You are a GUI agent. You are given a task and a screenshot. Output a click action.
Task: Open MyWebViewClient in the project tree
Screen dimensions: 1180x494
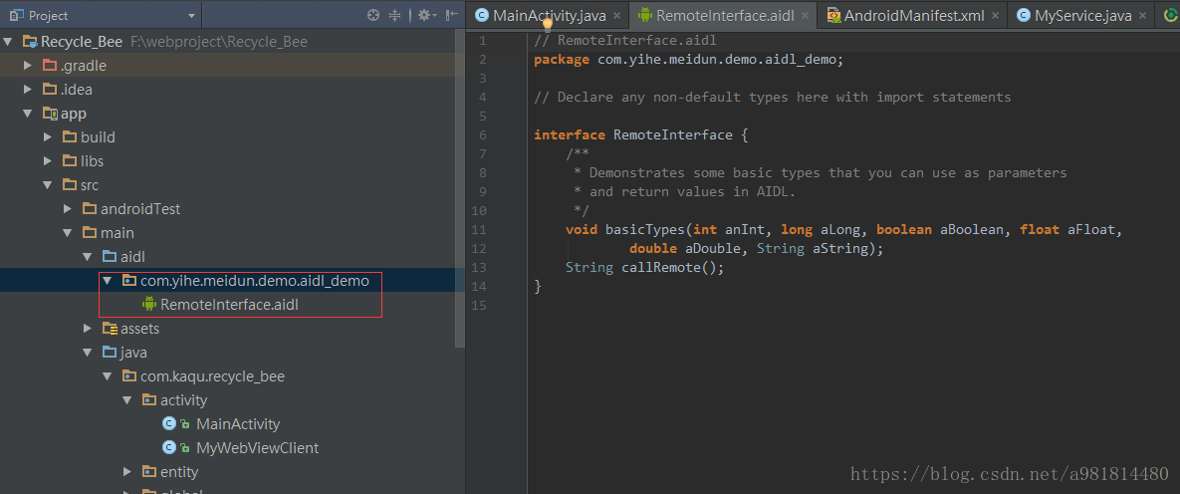[257, 448]
